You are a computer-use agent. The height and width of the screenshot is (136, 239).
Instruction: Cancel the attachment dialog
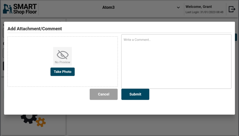(x=104, y=94)
